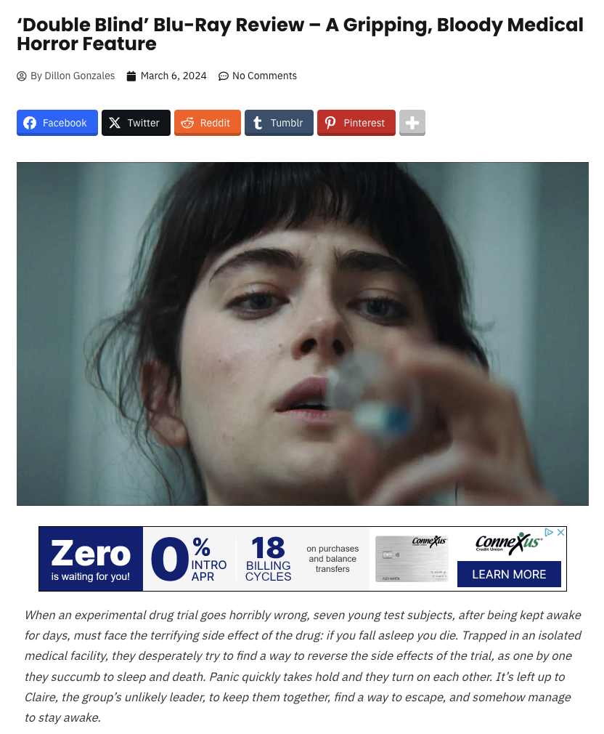Click the March 6, 2024 date
604x734 pixels.
174,76
